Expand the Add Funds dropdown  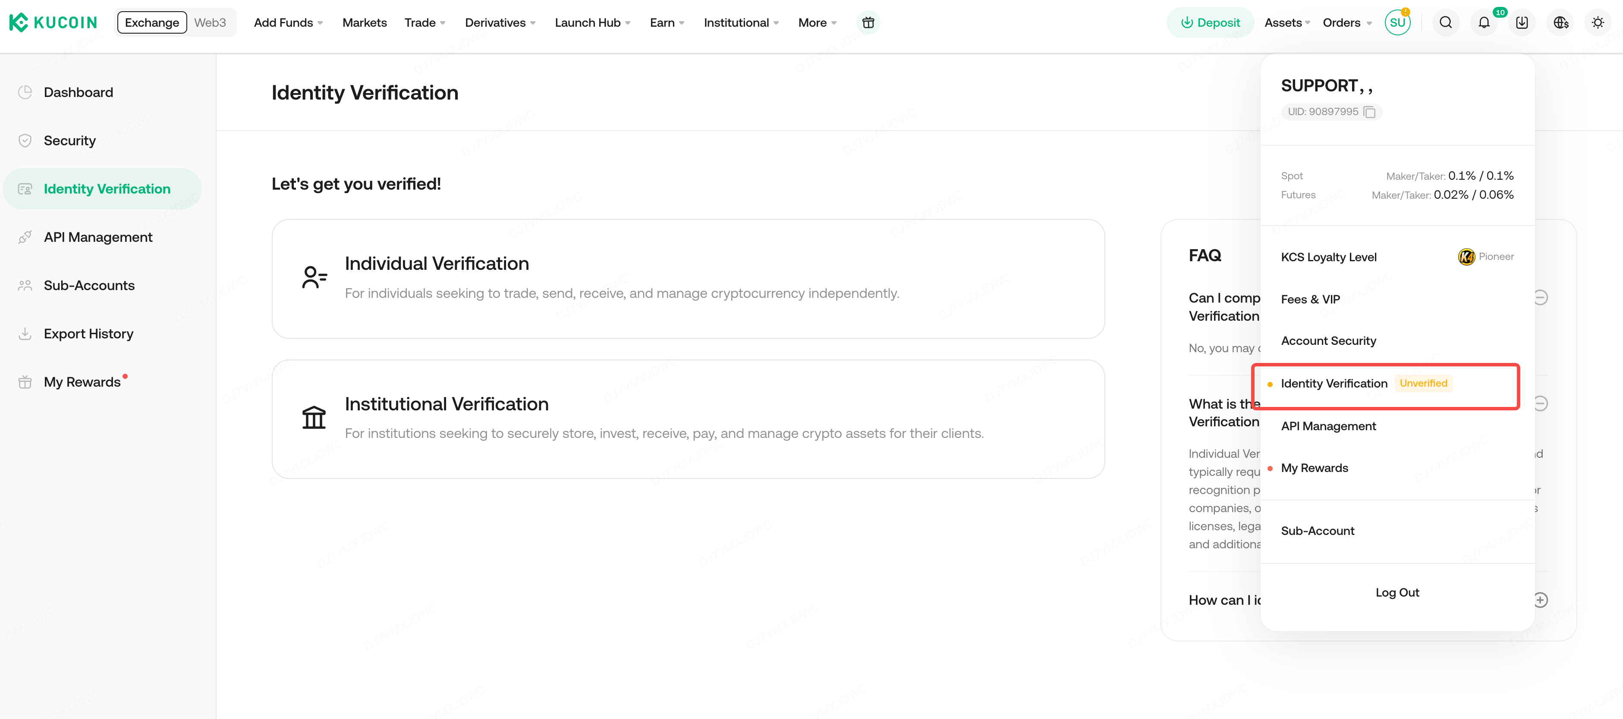[288, 23]
